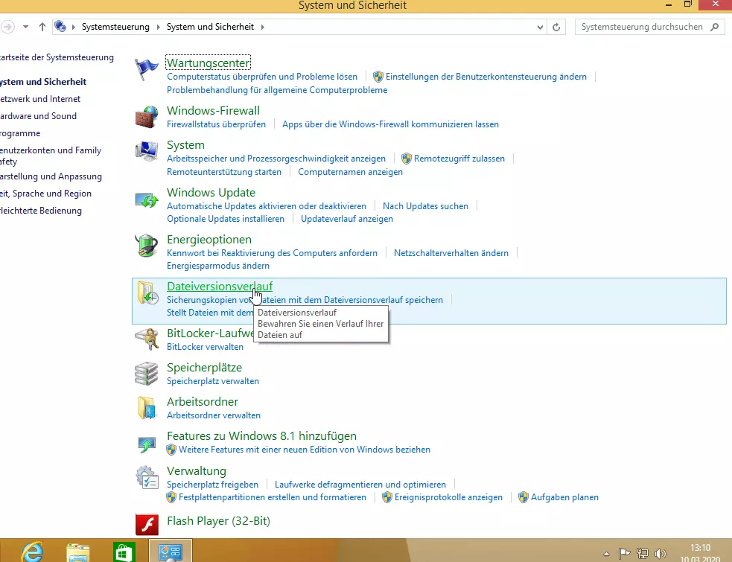Image resolution: width=732 pixels, height=562 pixels.
Task: Show hidden tray icons arrow
Action: 606,554
